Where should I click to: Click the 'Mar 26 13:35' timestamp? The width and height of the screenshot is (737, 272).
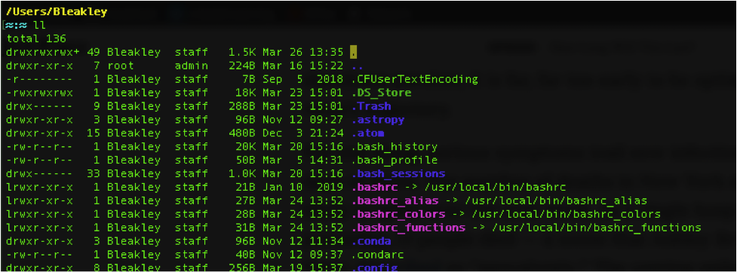pyautogui.click(x=302, y=52)
